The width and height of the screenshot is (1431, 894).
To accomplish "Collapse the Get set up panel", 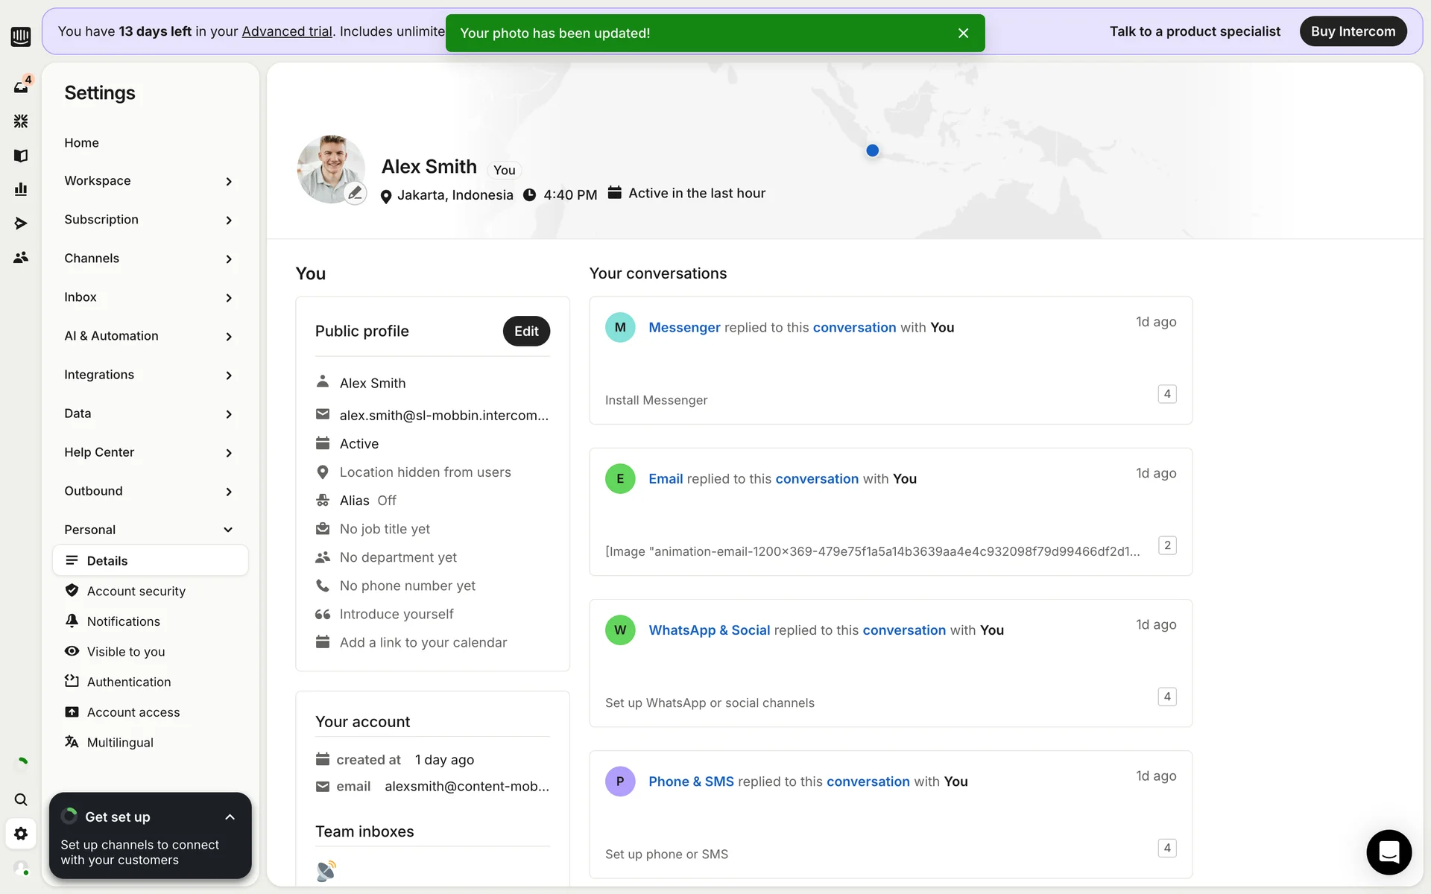I will [x=230, y=817].
